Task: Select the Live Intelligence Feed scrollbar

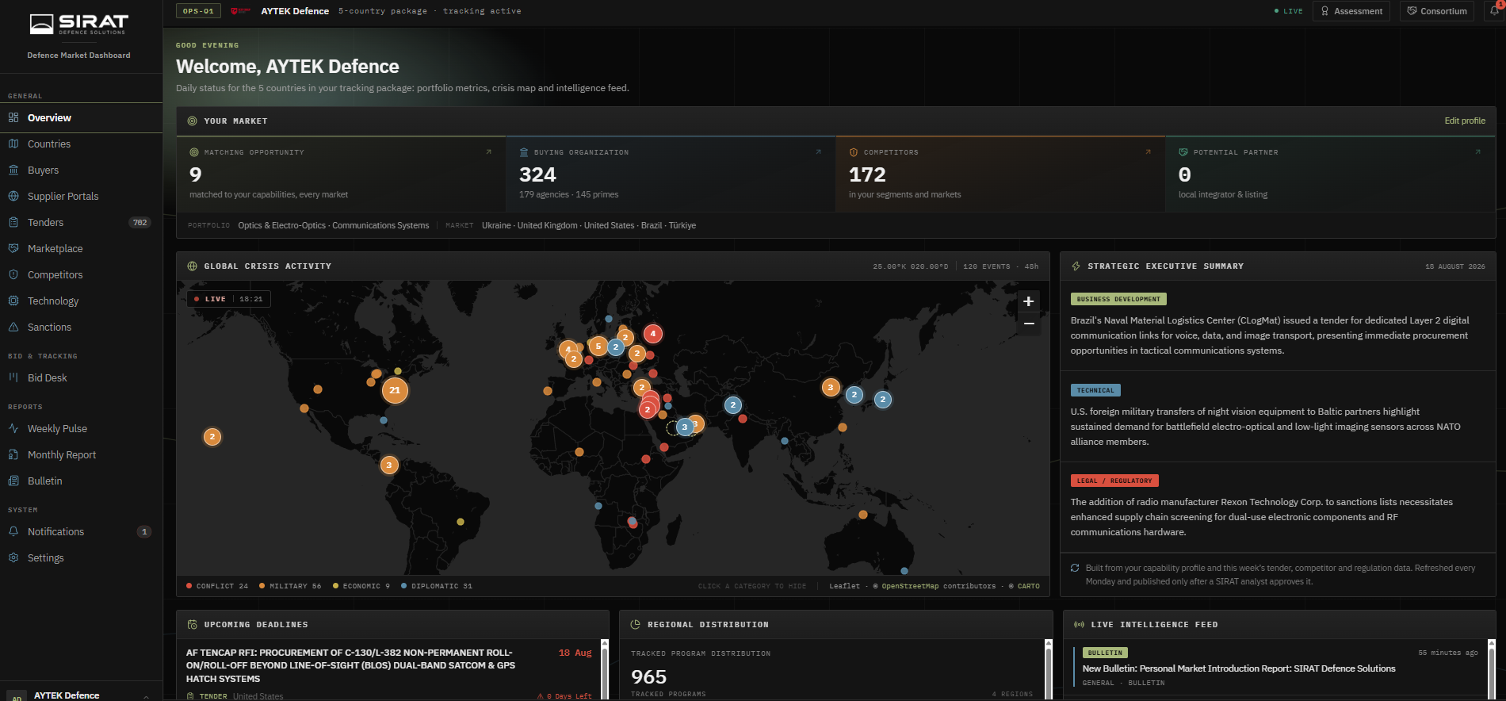Action: tap(1492, 670)
